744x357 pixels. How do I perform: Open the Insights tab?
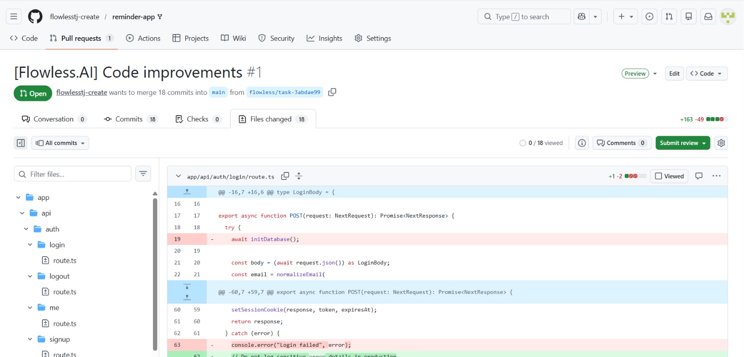pyautogui.click(x=325, y=38)
